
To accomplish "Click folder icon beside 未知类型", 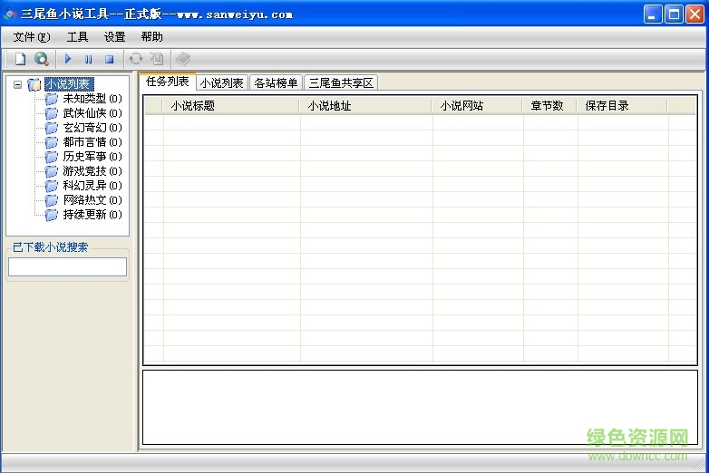I will pyautogui.click(x=52, y=99).
